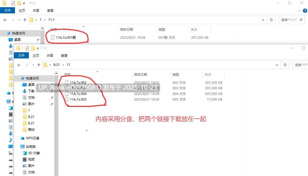Sort by 类型 in the 11 window

coord(176,74)
